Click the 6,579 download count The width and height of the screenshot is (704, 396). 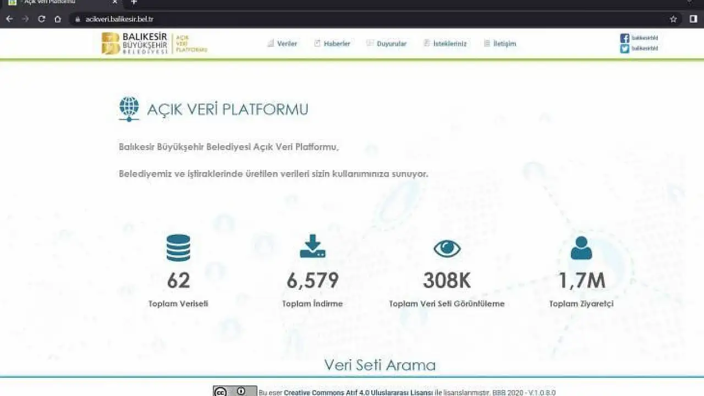click(312, 280)
